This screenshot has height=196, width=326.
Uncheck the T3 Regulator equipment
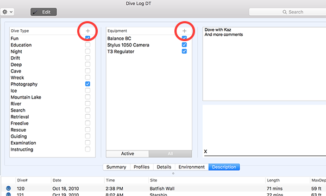point(184,51)
